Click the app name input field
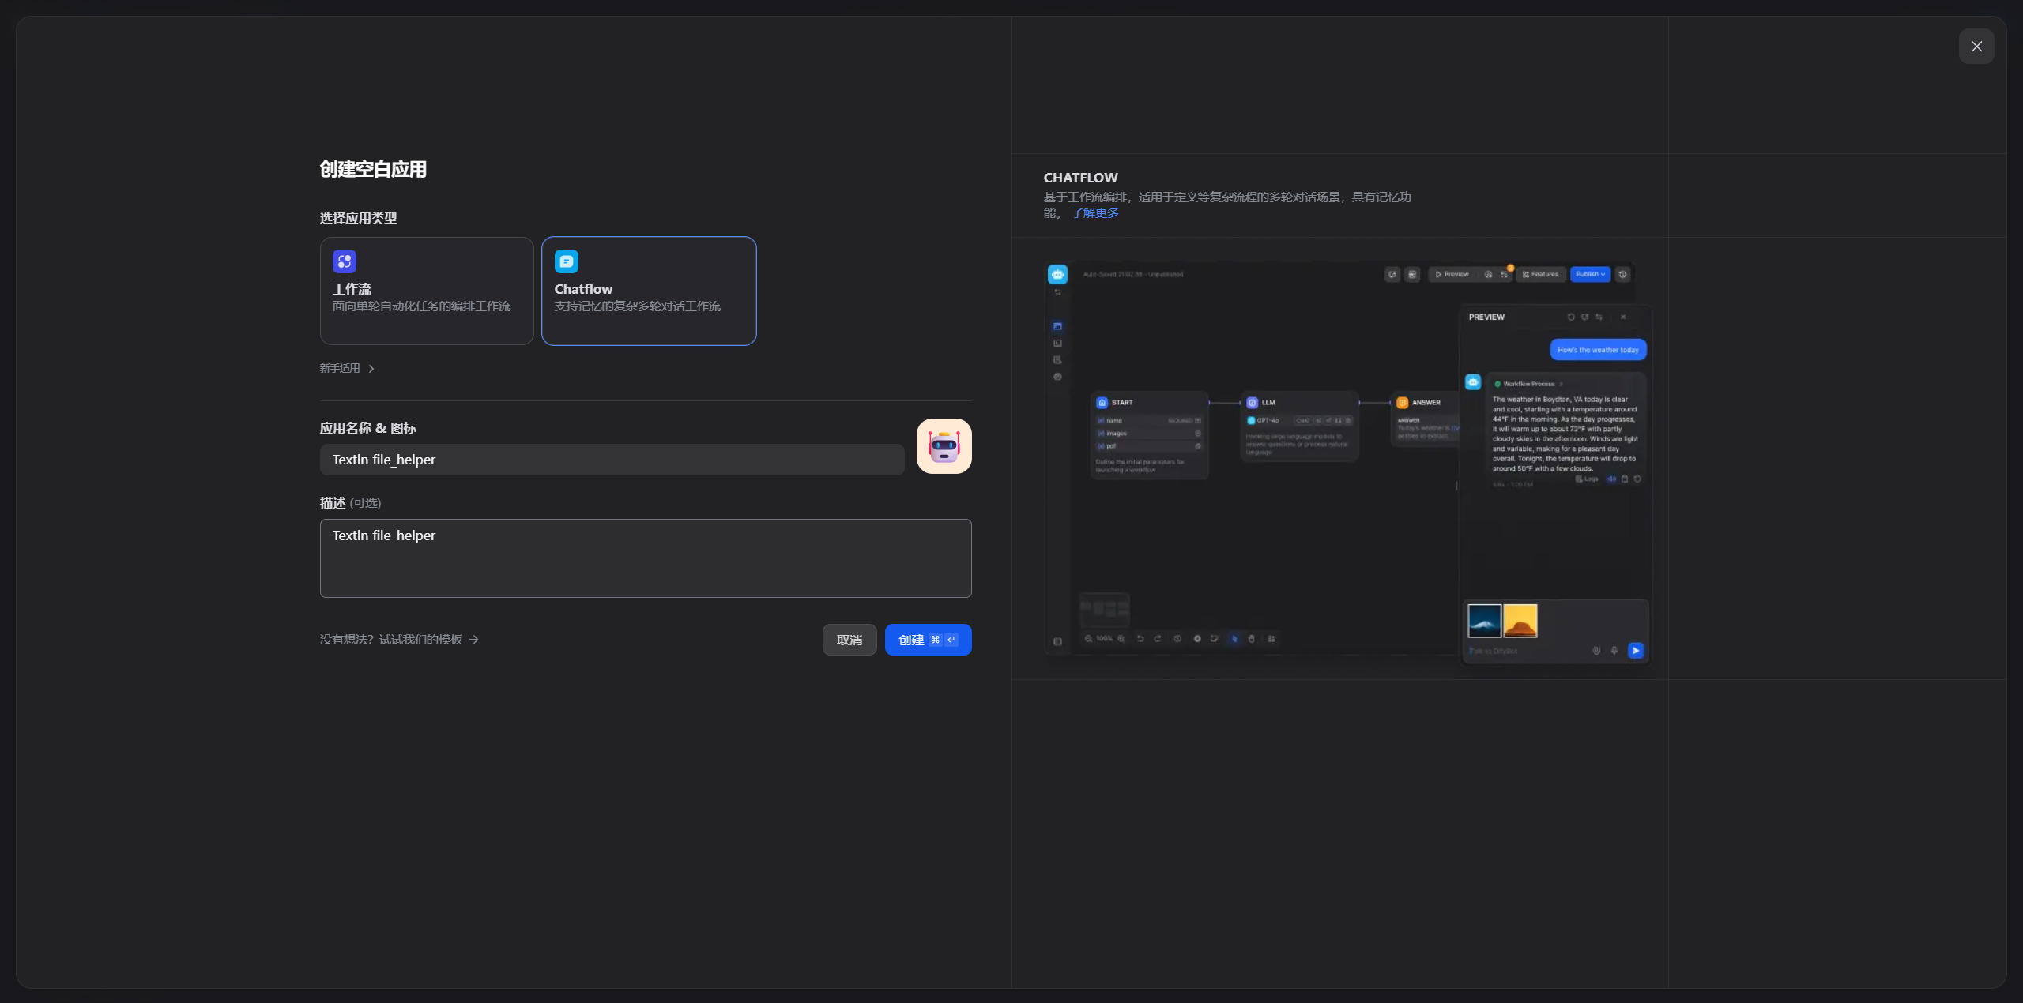Image resolution: width=2023 pixels, height=1003 pixels. pos(612,460)
